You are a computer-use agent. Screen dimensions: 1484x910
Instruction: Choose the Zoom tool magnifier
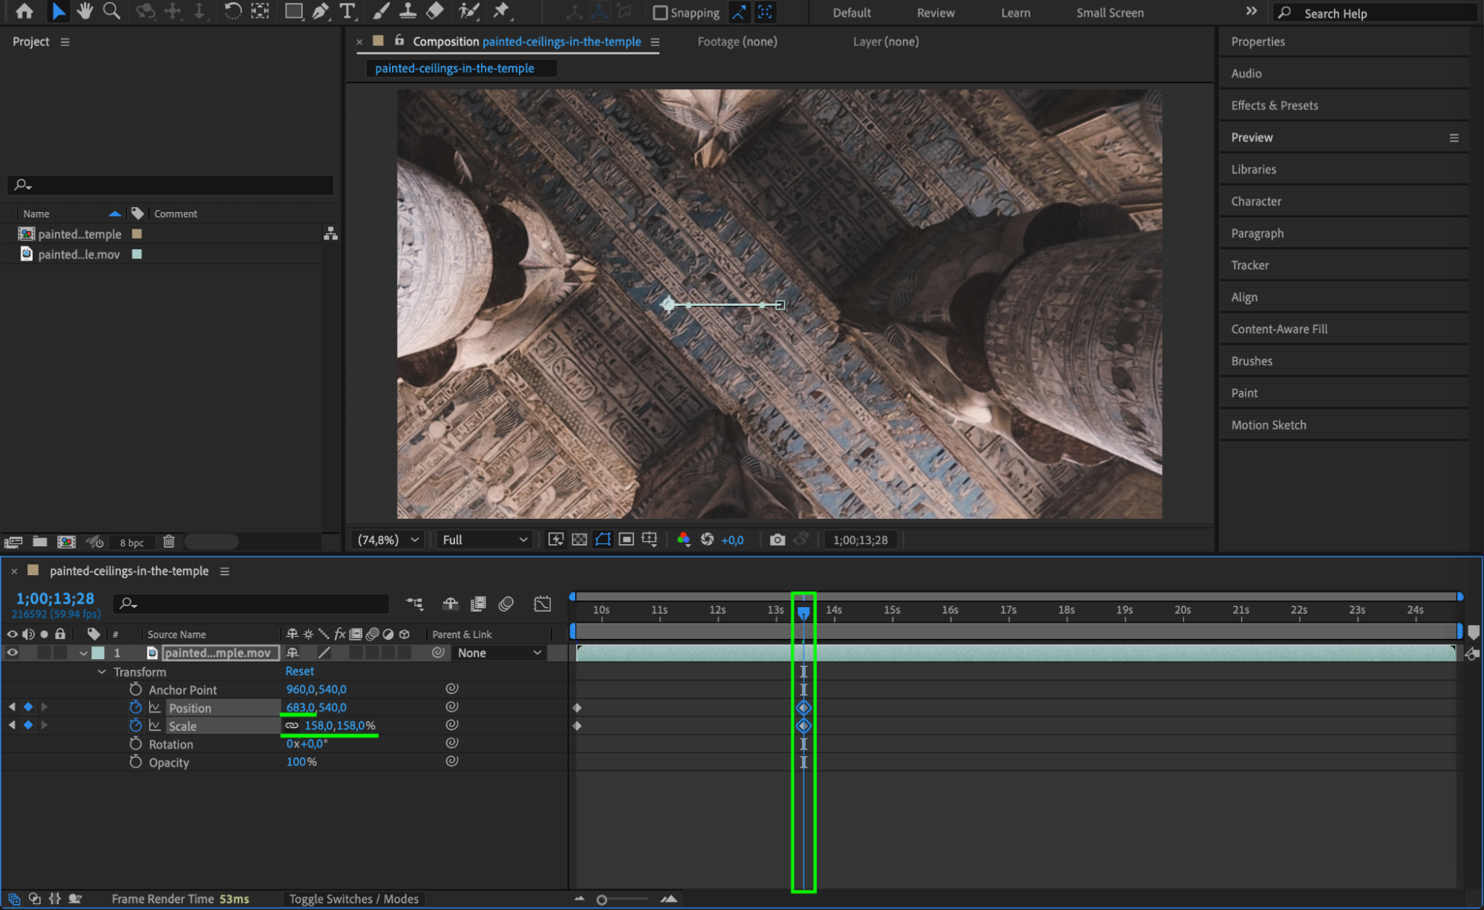[x=112, y=11]
